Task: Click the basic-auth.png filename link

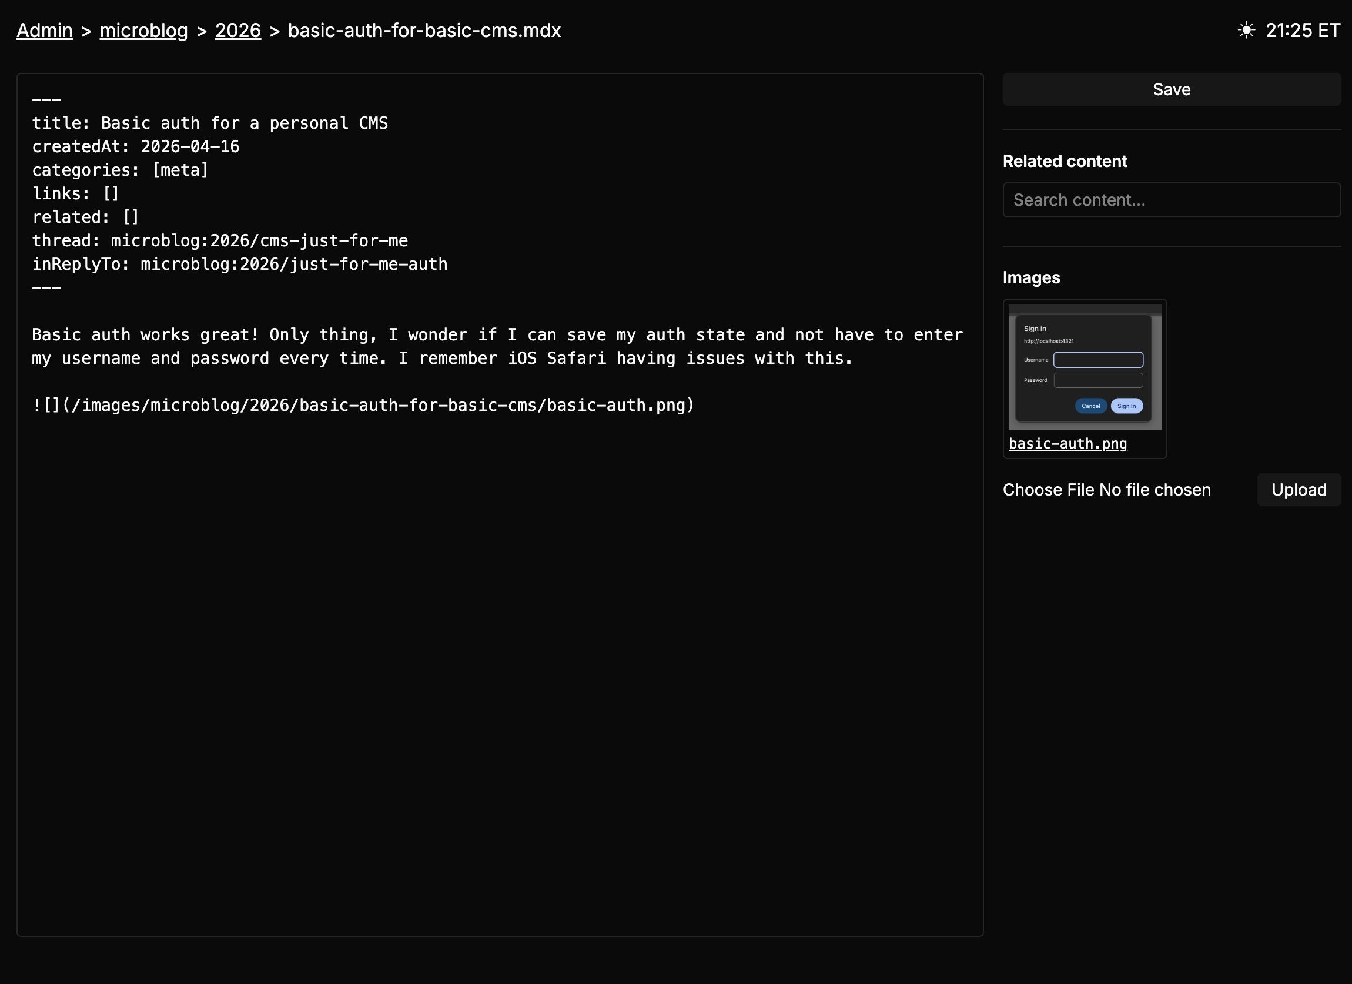Action: pyautogui.click(x=1067, y=443)
